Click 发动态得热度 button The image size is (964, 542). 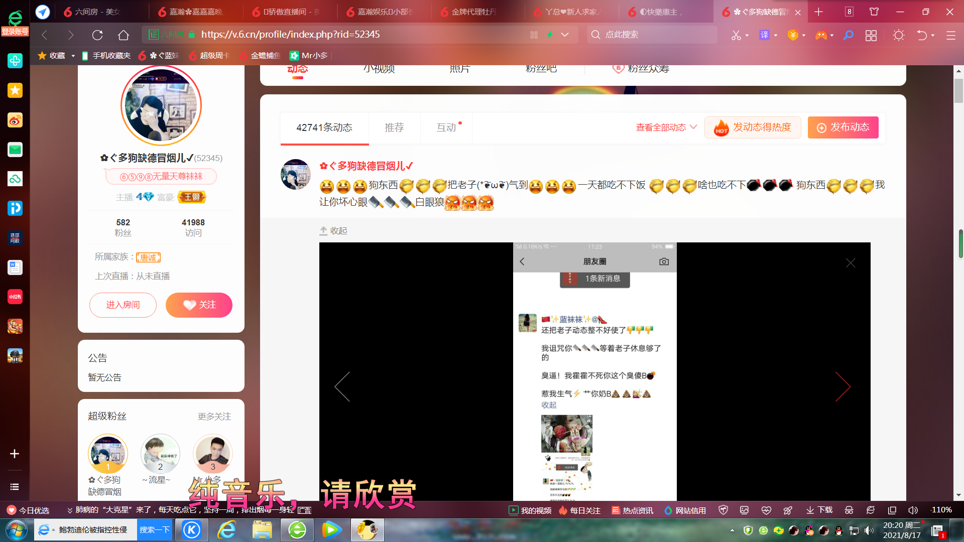(x=753, y=127)
